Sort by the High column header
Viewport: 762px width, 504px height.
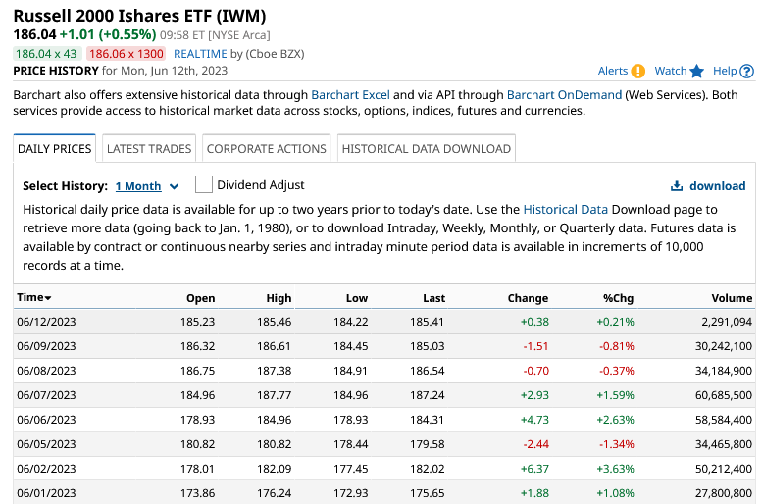[279, 298]
